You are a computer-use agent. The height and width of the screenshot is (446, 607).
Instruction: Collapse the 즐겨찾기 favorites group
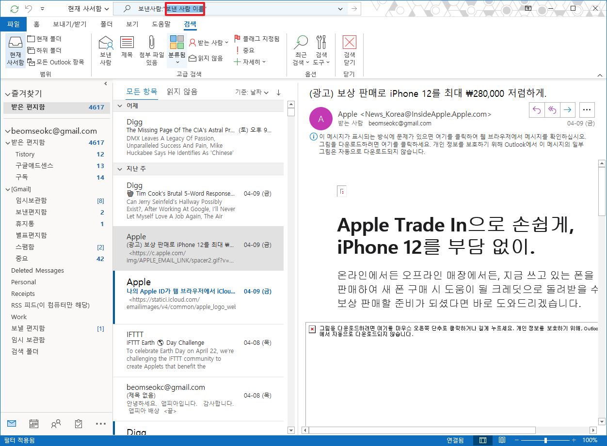(8, 94)
